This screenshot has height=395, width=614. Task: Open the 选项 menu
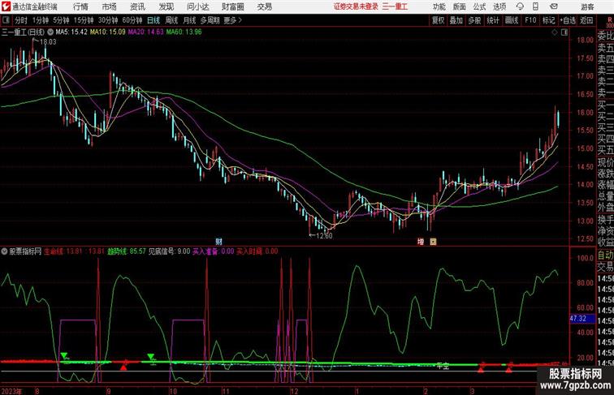(499, 6)
